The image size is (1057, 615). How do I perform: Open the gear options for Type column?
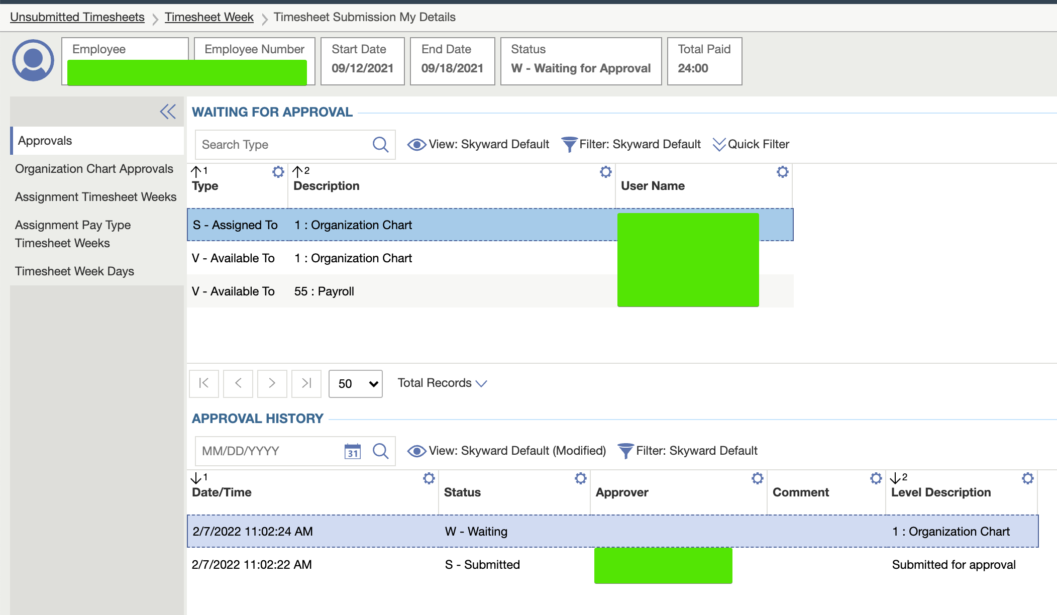278,172
